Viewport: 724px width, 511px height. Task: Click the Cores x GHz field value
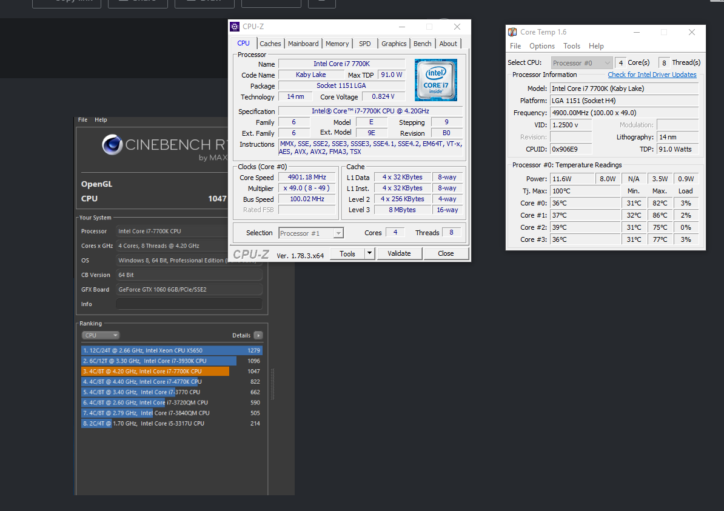[x=172, y=246]
